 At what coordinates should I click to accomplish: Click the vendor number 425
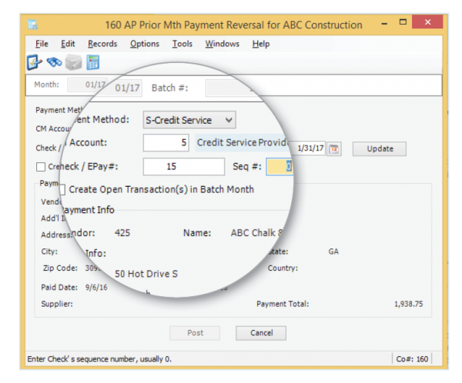(122, 233)
